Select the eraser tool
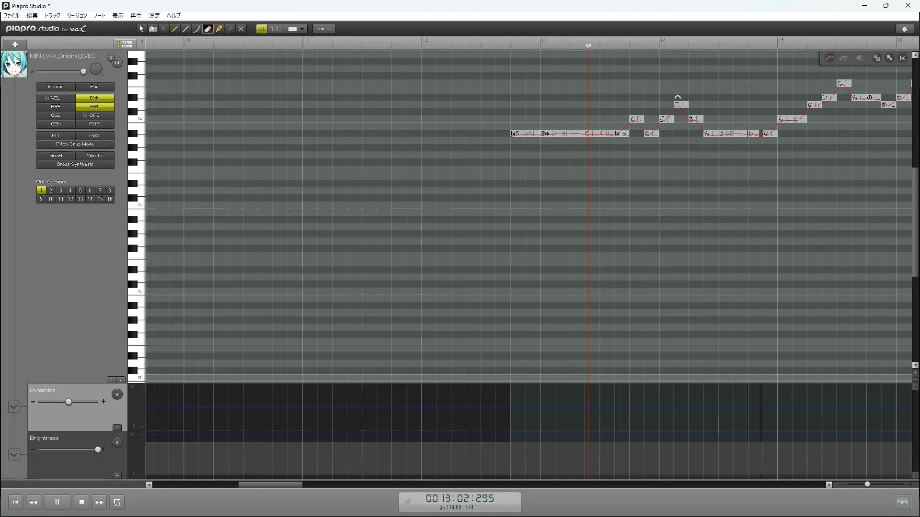920x517 pixels. pos(208,29)
